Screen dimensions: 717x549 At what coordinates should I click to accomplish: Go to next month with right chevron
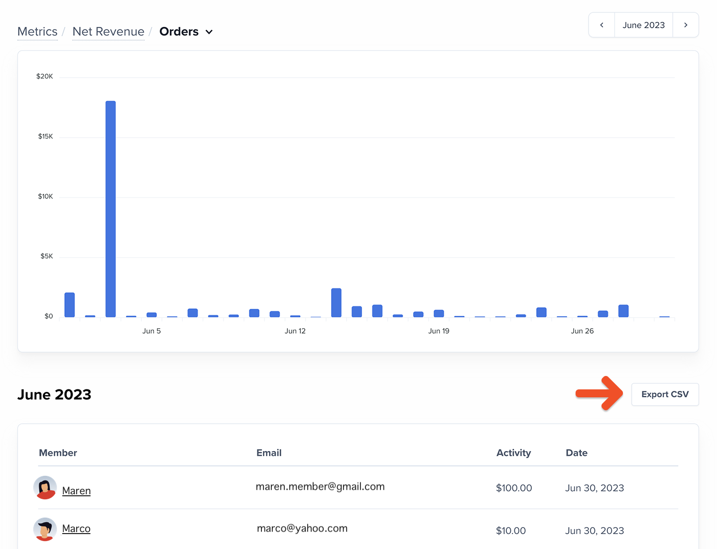686,25
